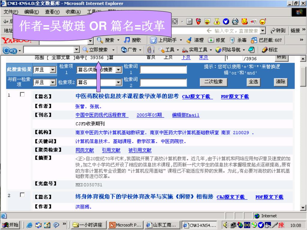
Task: Click the page document toolbar icon
Action: [x=189, y=21]
